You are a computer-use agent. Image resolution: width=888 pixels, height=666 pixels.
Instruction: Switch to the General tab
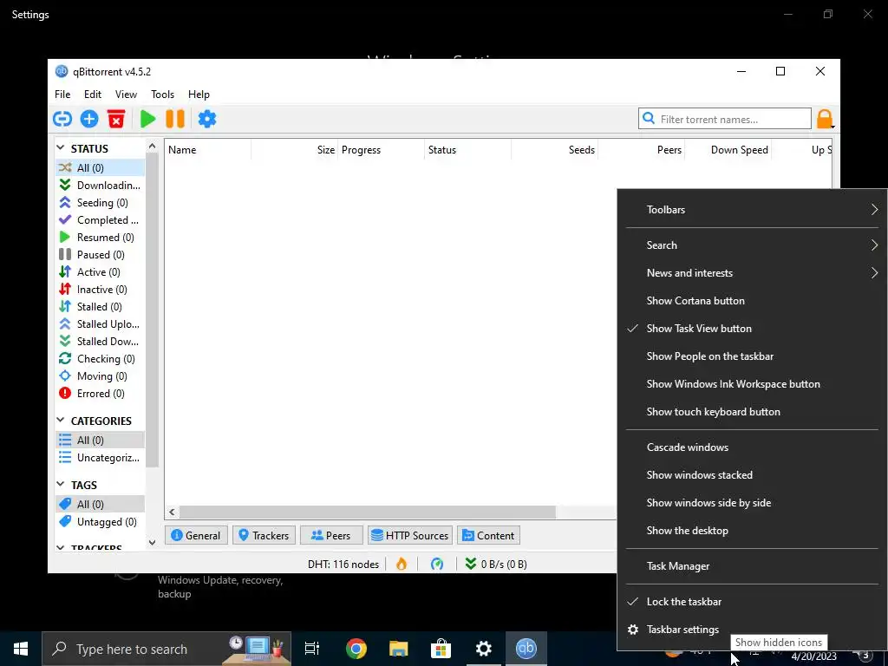[196, 535]
